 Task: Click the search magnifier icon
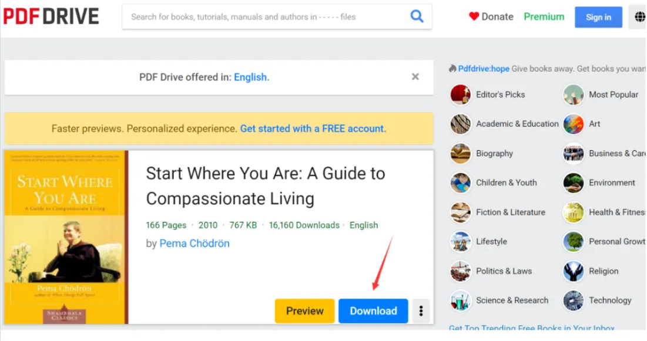point(417,16)
